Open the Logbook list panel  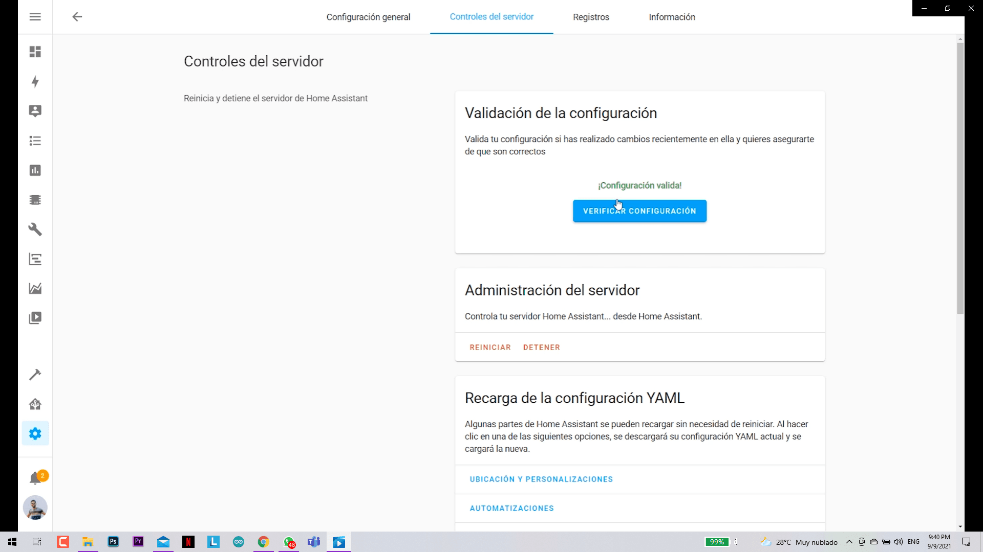pos(35,141)
